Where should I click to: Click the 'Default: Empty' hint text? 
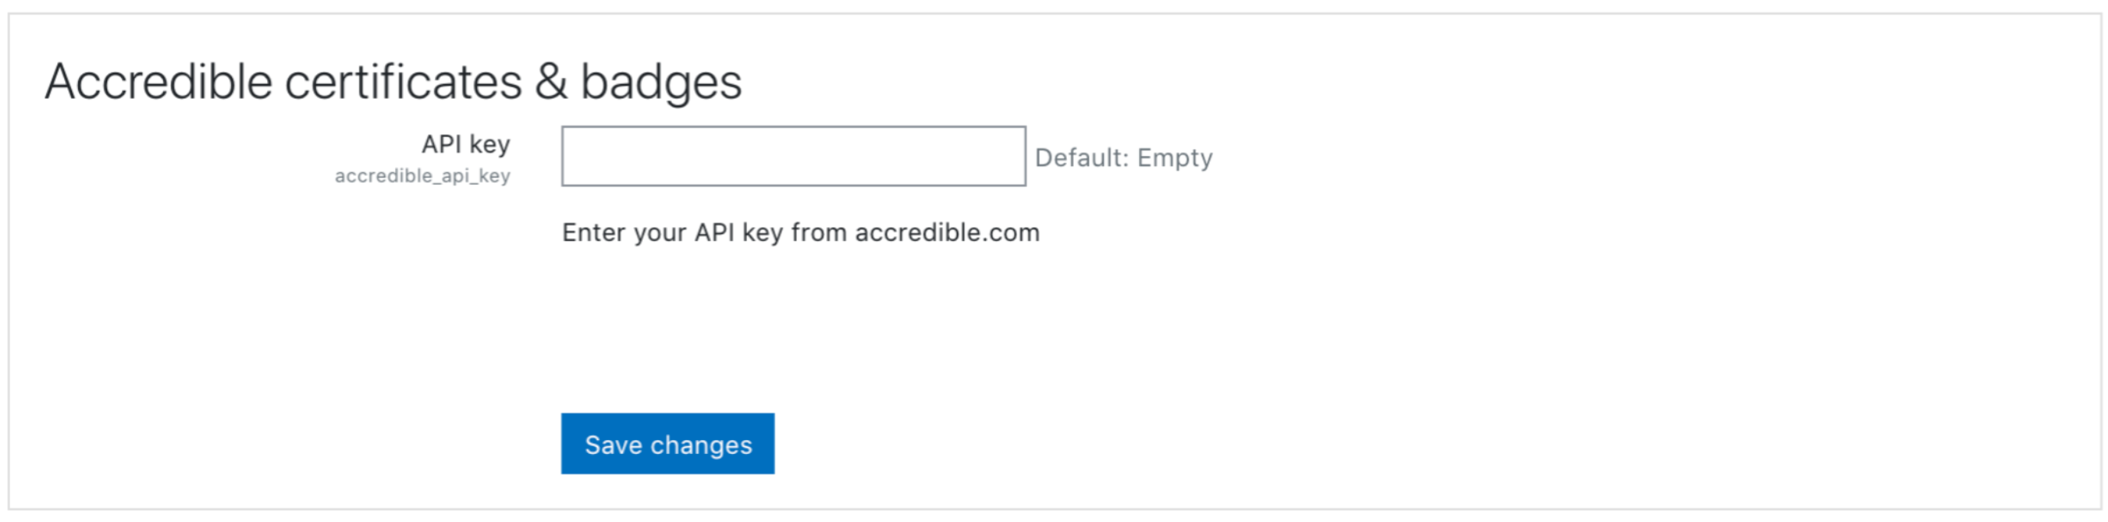tap(1124, 157)
